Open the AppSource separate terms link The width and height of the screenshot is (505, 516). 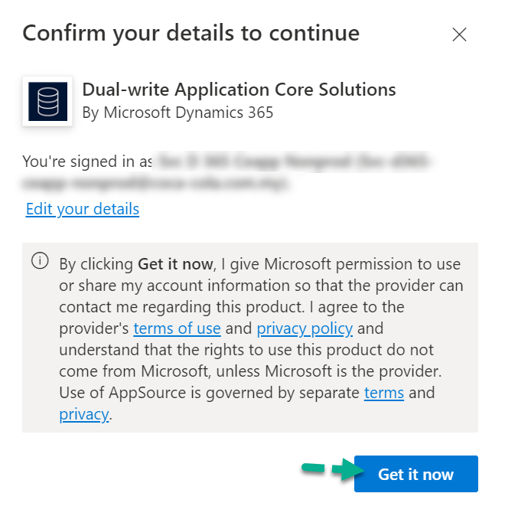coord(383,393)
